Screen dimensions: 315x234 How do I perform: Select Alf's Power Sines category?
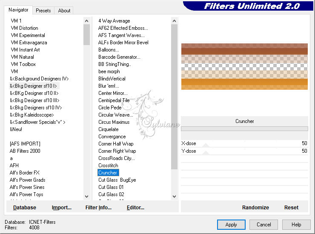[x=27, y=187]
